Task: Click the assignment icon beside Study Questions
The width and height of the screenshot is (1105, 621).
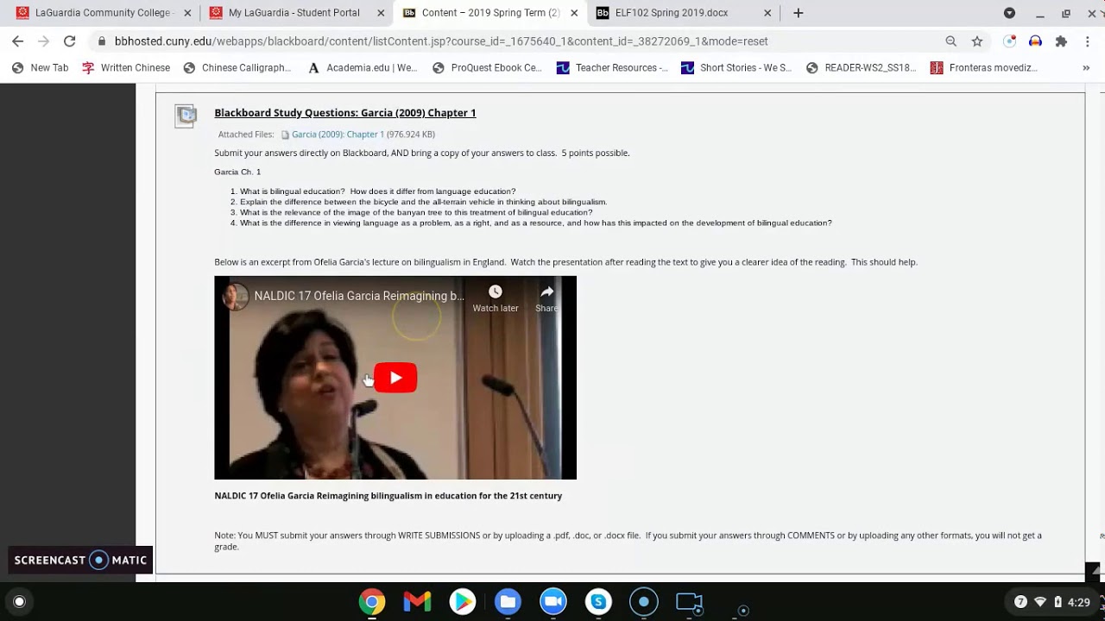Action: tap(186, 116)
